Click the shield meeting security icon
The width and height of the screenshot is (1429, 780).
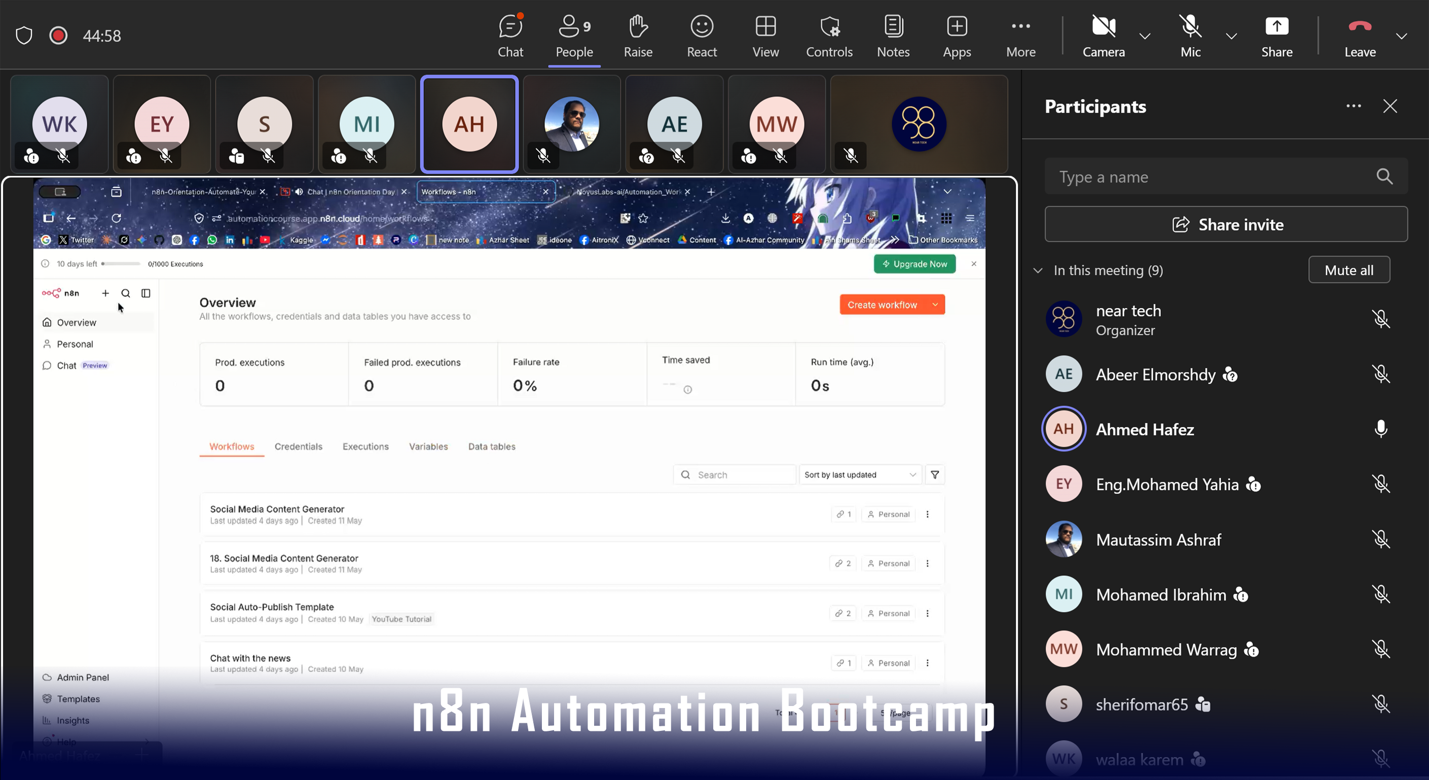pyautogui.click(x=24, y=35)
